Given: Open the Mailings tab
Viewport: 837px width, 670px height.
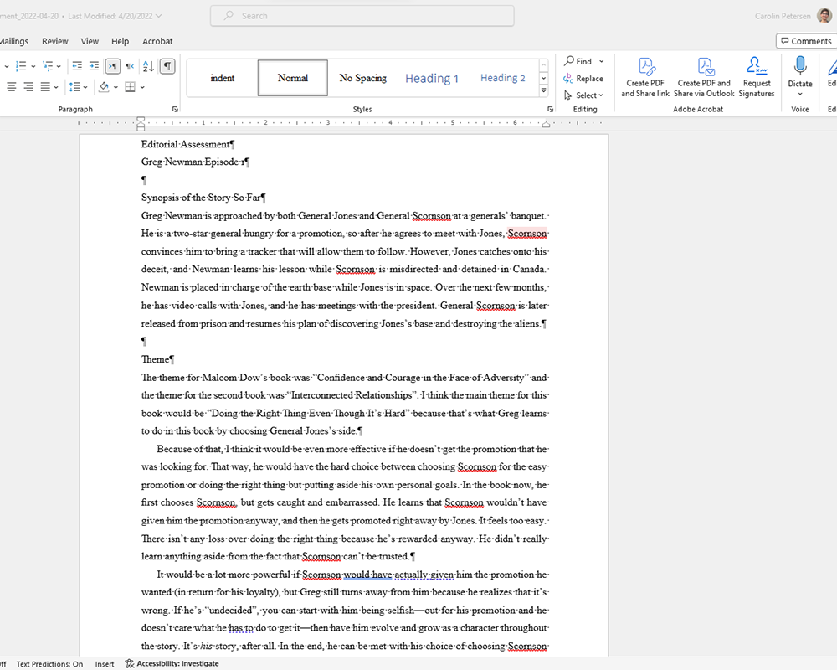Looking at the screenshot, I should click(x=14, y=41).
